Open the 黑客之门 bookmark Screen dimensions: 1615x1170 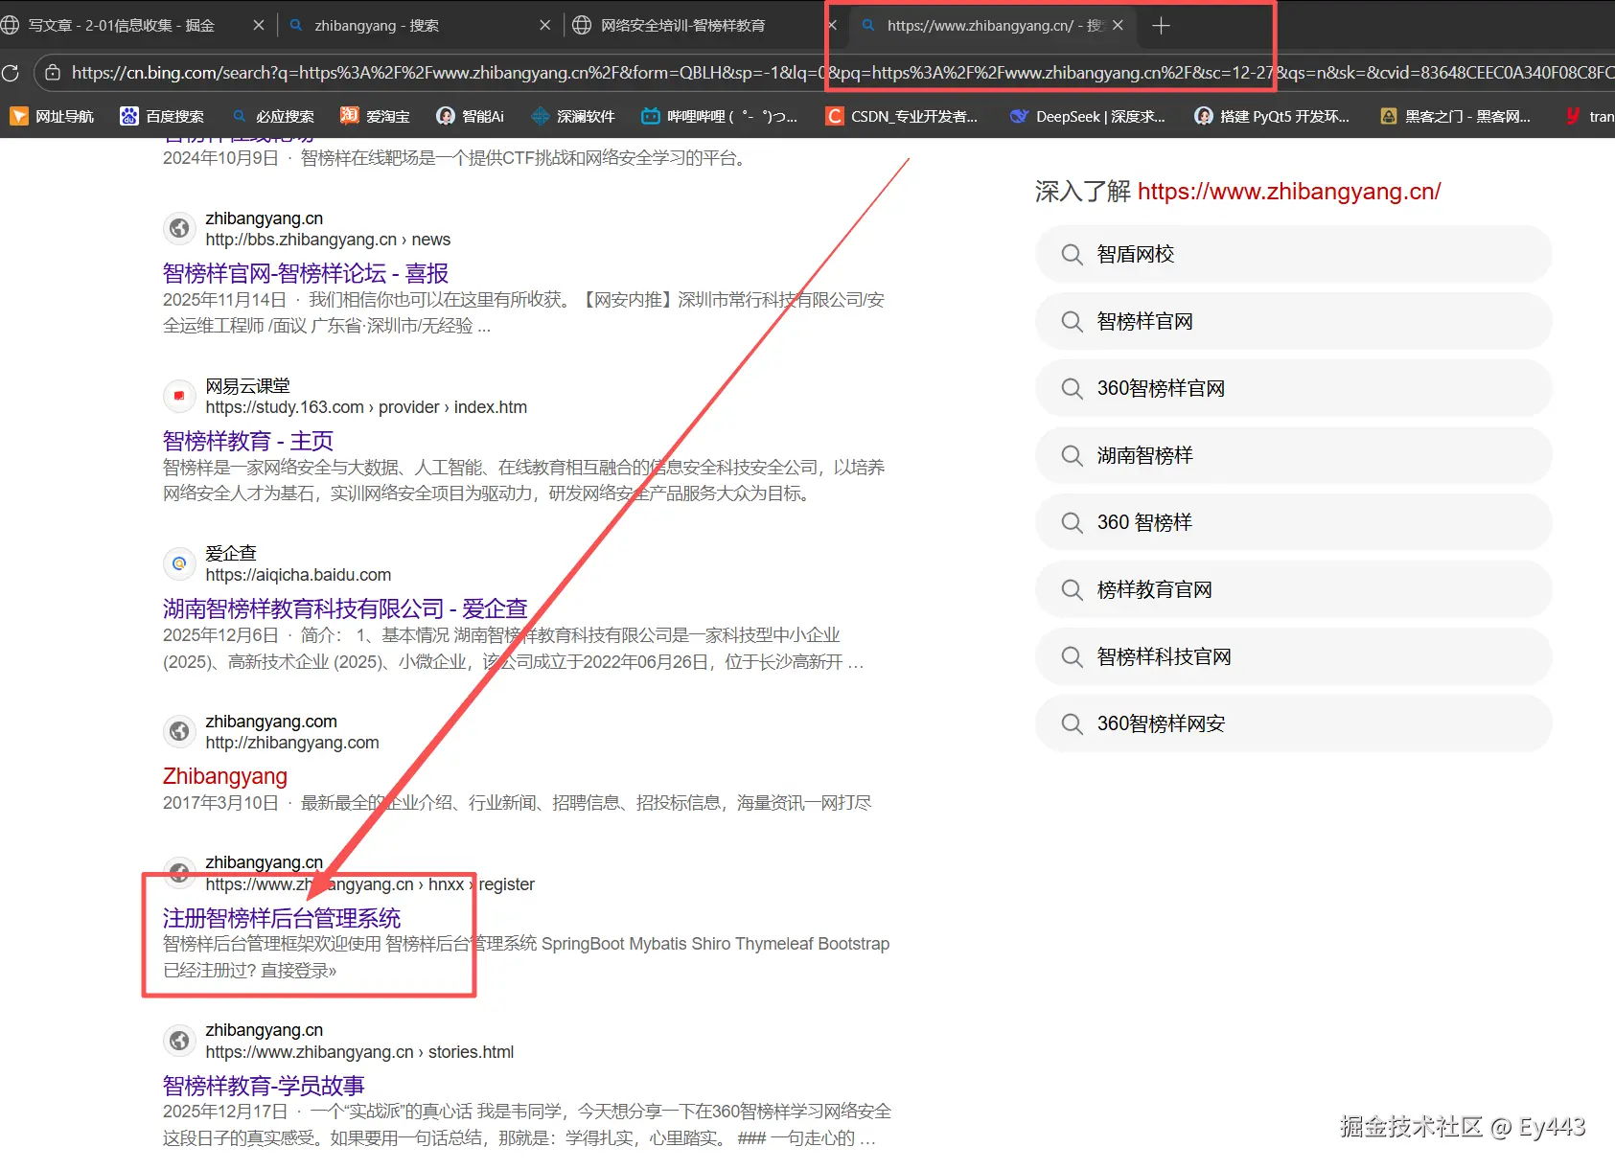point(1455,116)
